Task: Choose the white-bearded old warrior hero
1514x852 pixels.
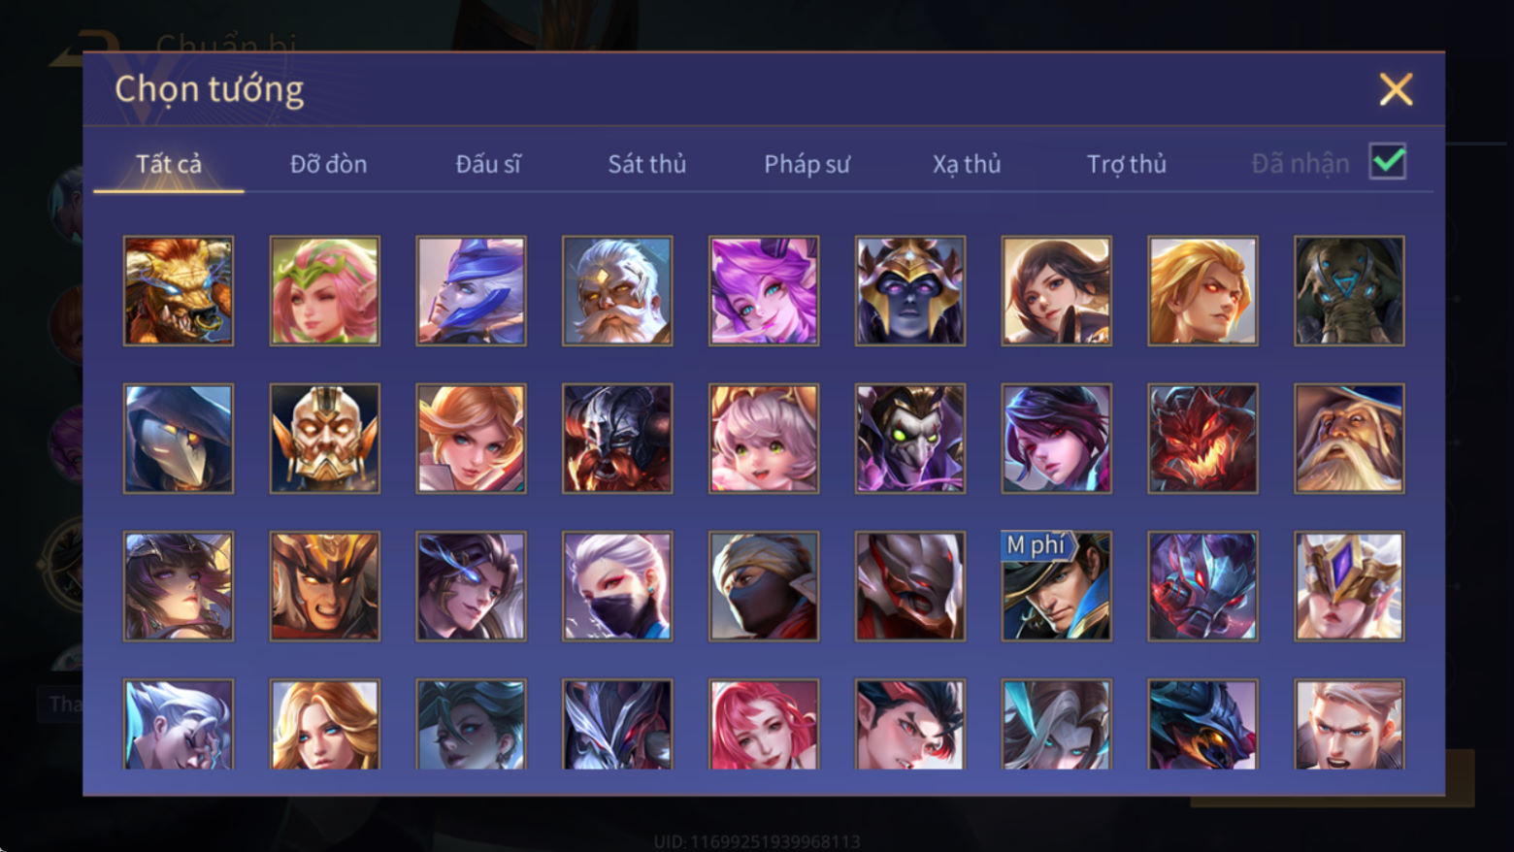Action: coord(617,291)
